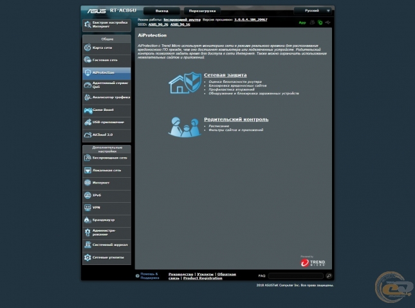Open the Adaptive QoS gauge icon
415x308 pixels.
pyautogui.click(x=88, y=85)
